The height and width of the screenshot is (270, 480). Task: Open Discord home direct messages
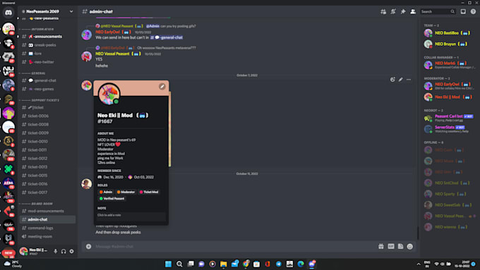[x=8, y=13]
